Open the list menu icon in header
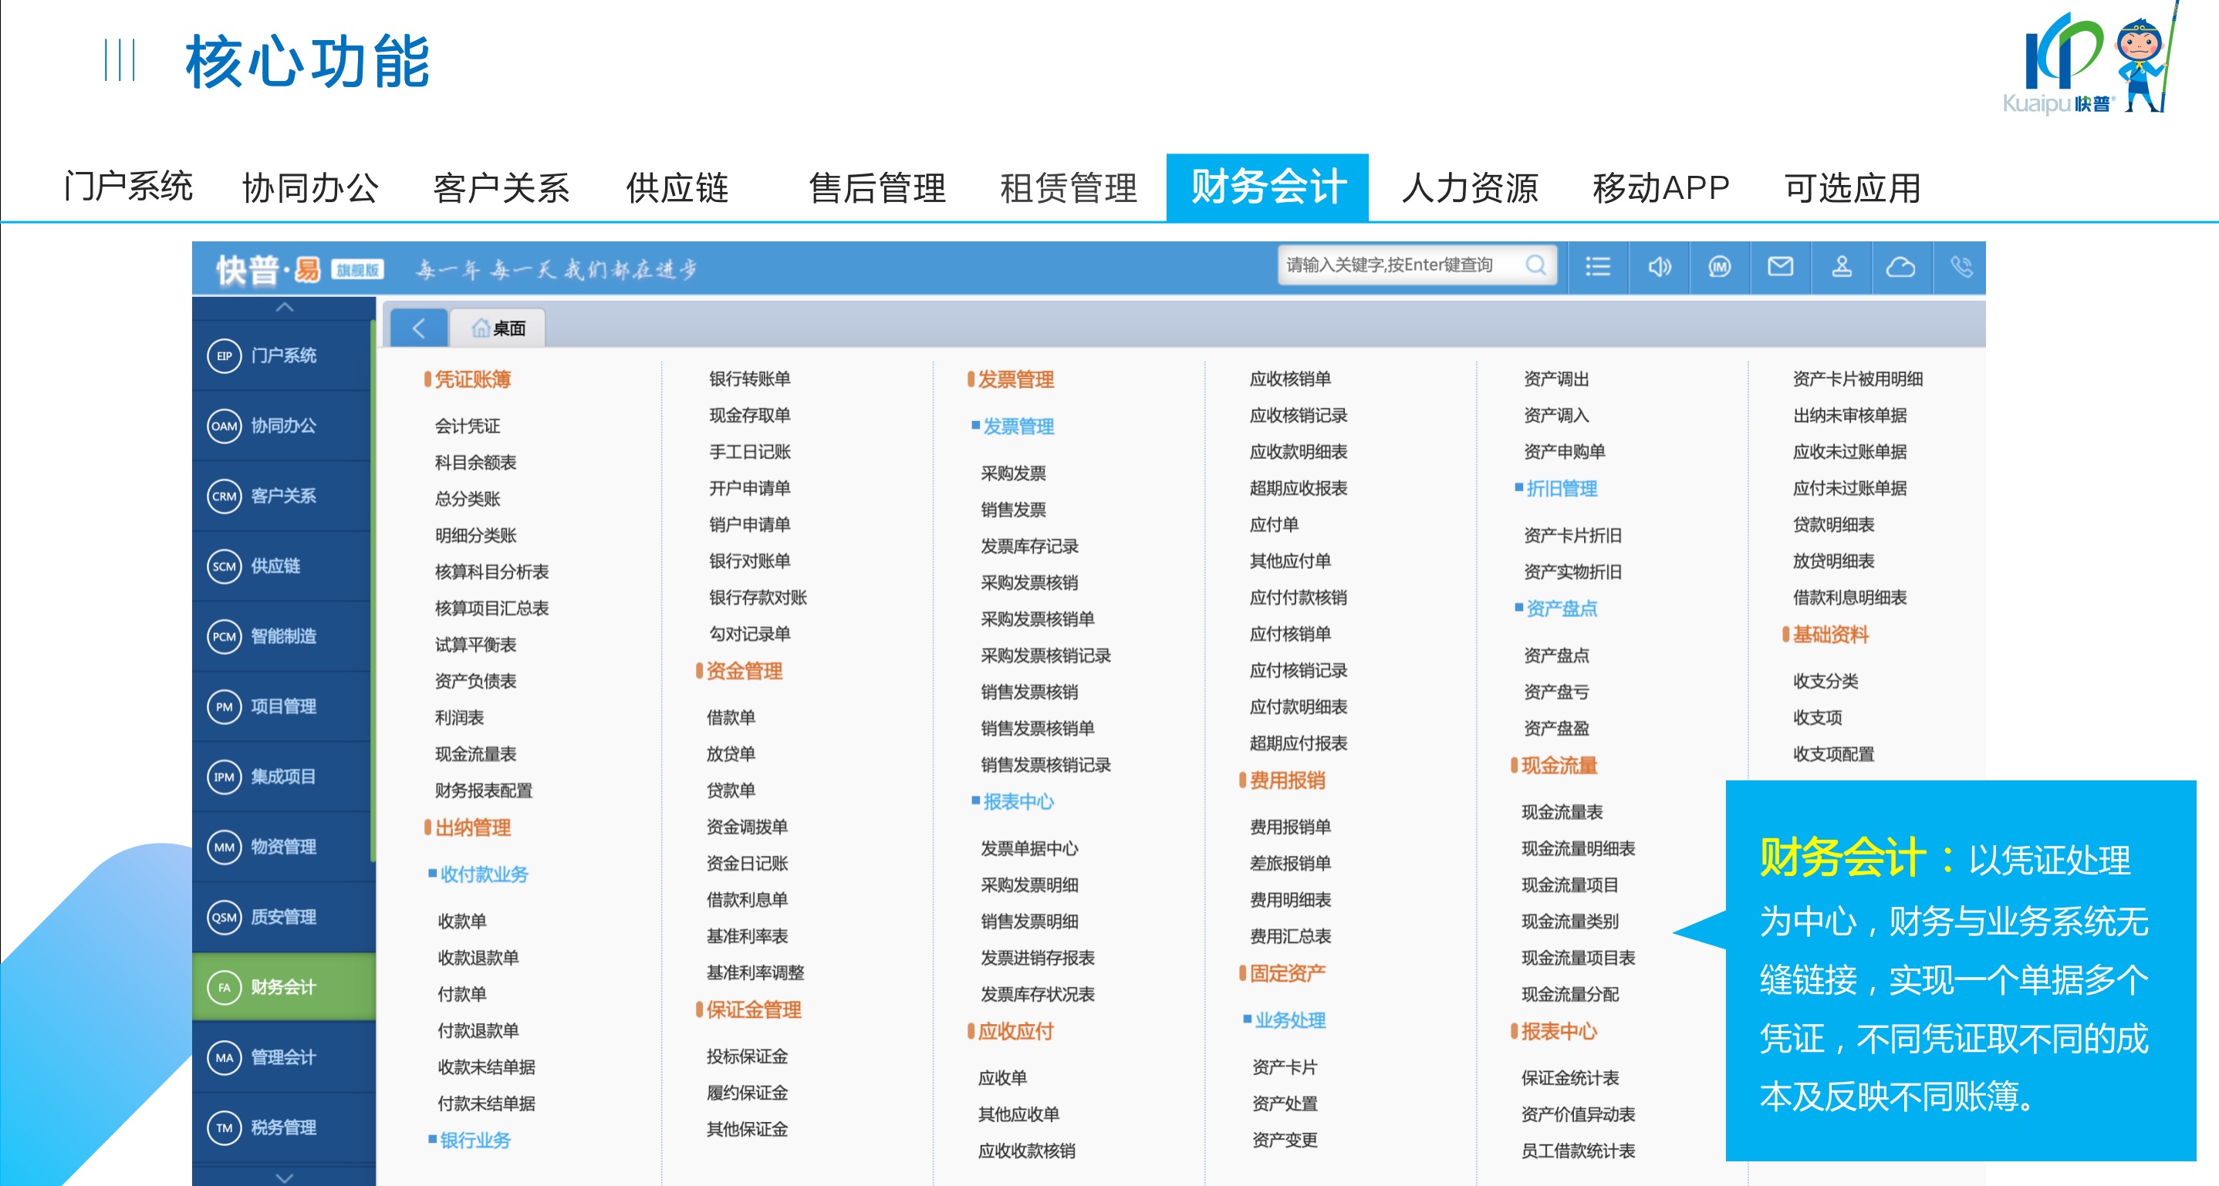 tap(1597, 267)
